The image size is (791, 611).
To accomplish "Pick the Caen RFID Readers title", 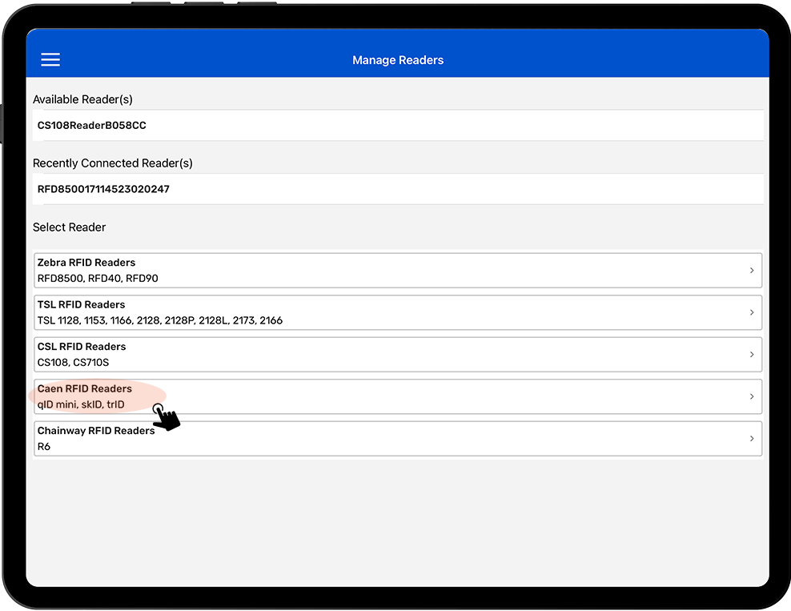I will [x=85, y=389].
